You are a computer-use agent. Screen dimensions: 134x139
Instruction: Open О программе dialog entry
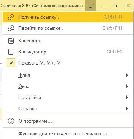click(68, 121)
